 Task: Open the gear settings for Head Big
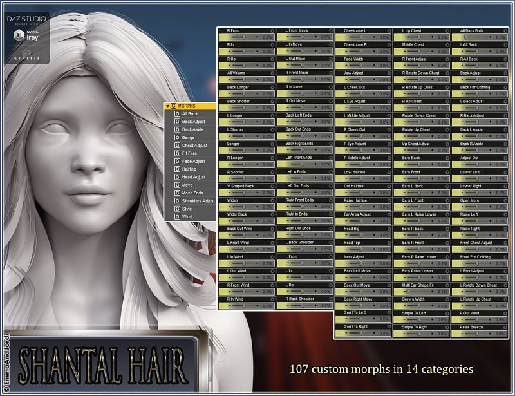(x=389, y=229)
